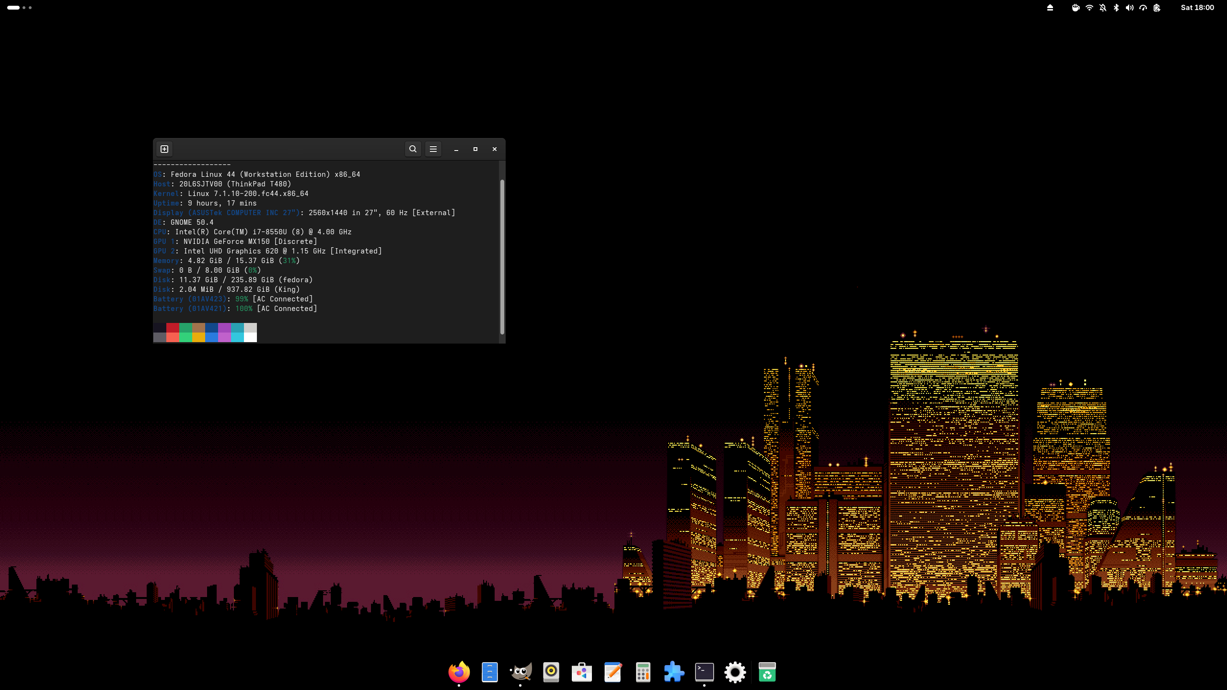Click the "Memory: 4.82 GiB / 15.37 GiB" line

(x=227, y=261)
